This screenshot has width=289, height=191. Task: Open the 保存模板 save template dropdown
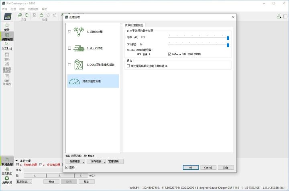pos(96,161)
